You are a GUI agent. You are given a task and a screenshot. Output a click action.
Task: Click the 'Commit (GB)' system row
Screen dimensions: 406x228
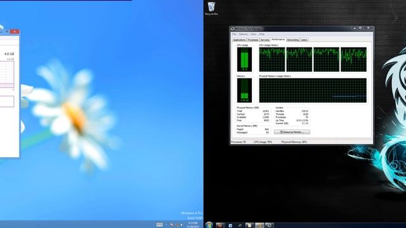[292, 123]
